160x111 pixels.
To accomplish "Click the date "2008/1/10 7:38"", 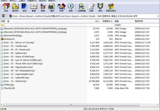I will pos(142,88).
